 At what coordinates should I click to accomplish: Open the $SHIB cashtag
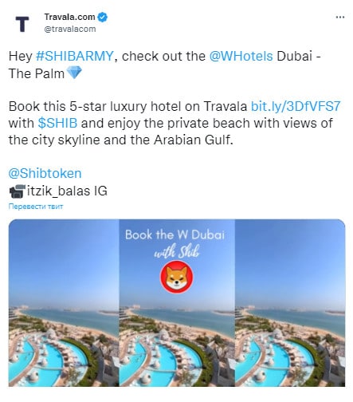tap(57, 123)
